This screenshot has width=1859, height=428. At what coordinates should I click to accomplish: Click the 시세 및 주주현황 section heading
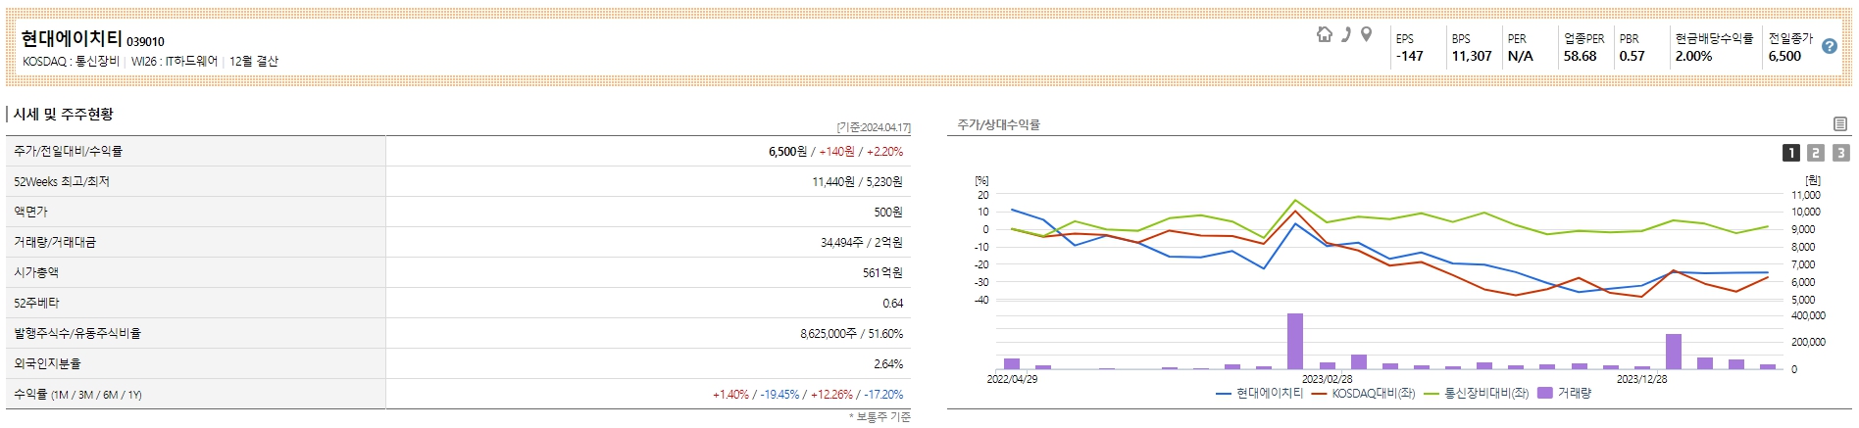(x=63, y=114)
